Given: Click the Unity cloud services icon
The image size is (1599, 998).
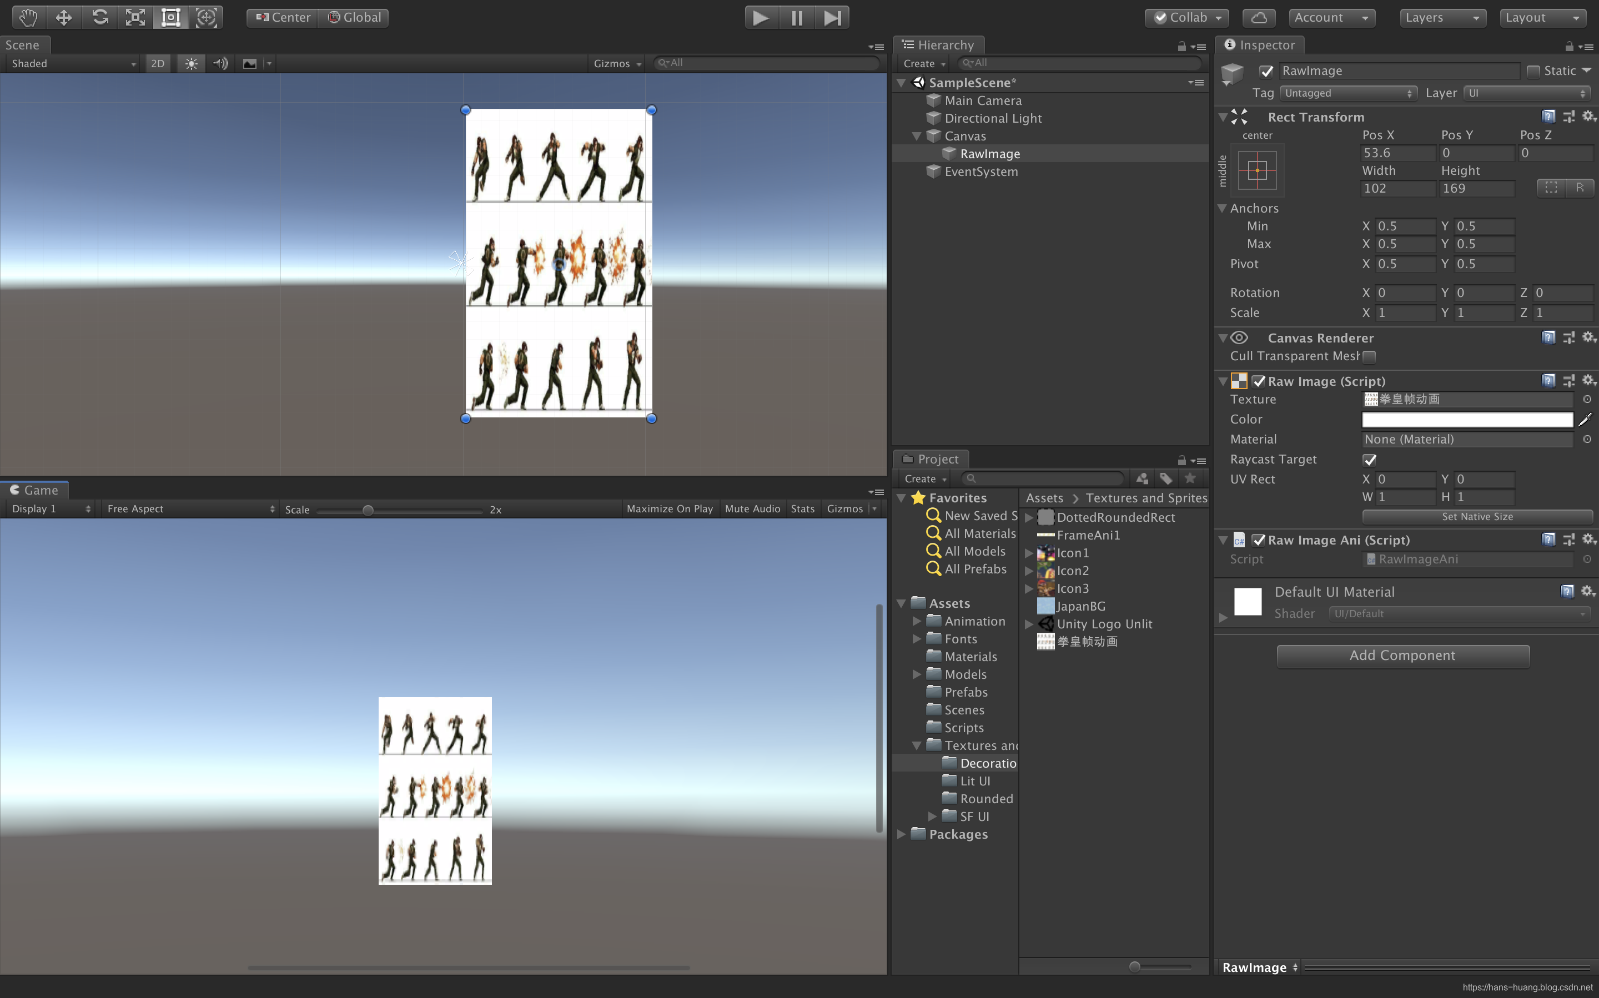Looking at the screenshot, I should (x=1258, y=18).
